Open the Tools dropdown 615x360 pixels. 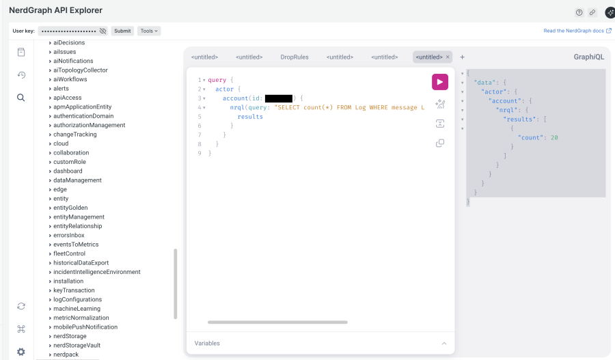(148, 31)
